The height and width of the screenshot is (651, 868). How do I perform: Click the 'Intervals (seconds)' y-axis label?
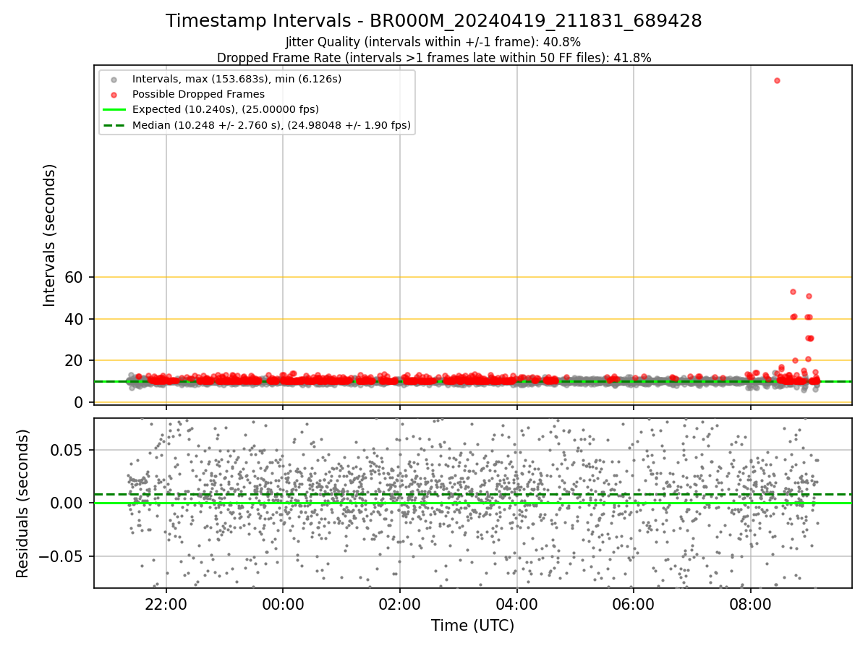click(49, 235)
